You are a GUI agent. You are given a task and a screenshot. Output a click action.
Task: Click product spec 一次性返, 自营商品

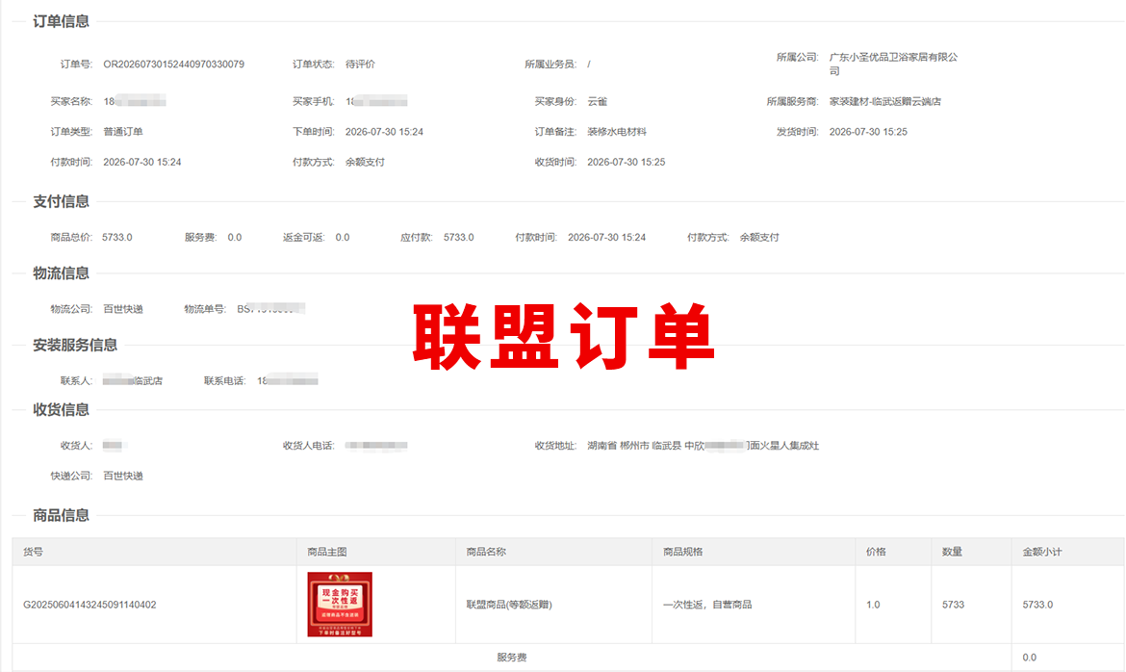[707, 605]
